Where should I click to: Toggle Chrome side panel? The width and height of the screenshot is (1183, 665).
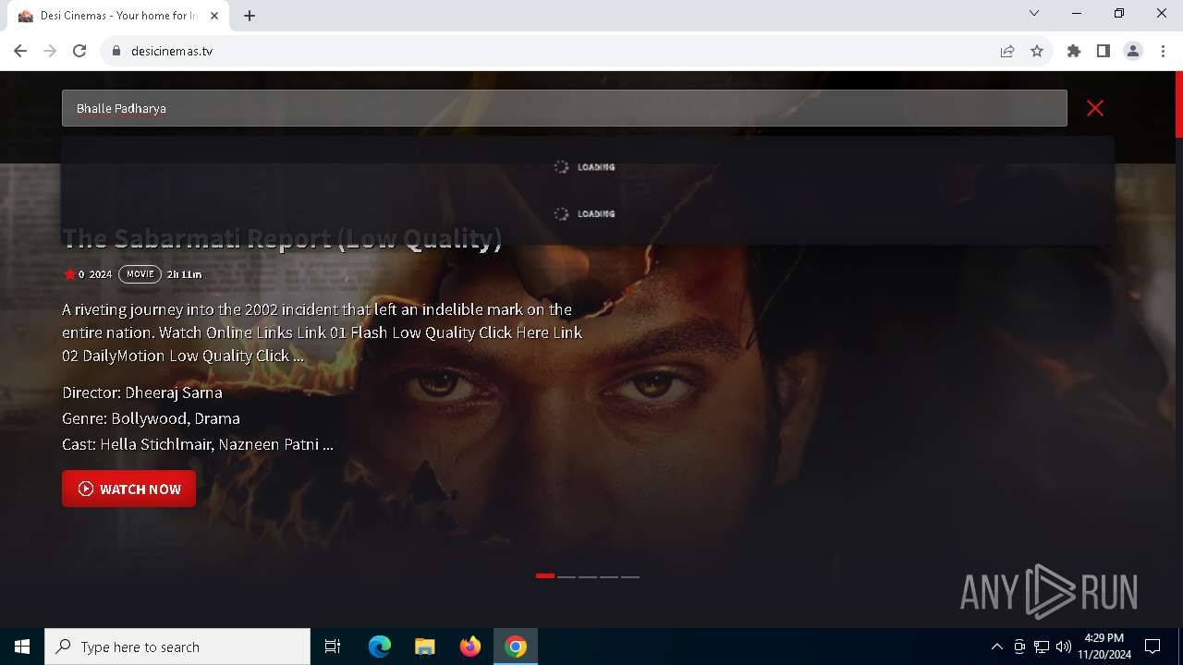[1104, 51]
